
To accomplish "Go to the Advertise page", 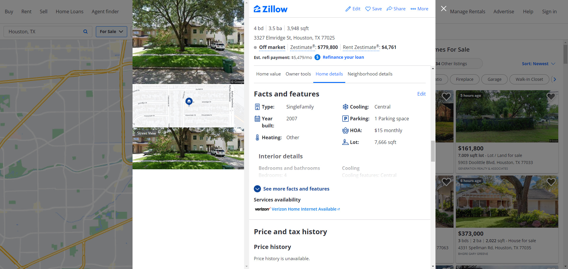I will point(504,12).
